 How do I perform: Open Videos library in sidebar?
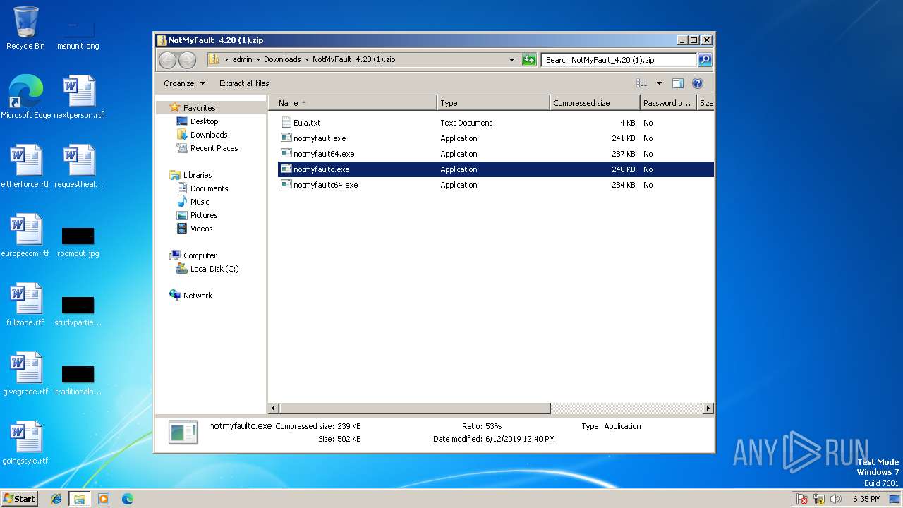[x=201, y=229]
